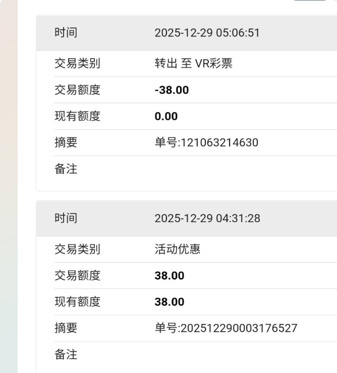Image resolution: width=337 pixels, height=373 pixels.
Task: Click the 现有额度 label beside 0.00
Action: (x=77, y=117)
